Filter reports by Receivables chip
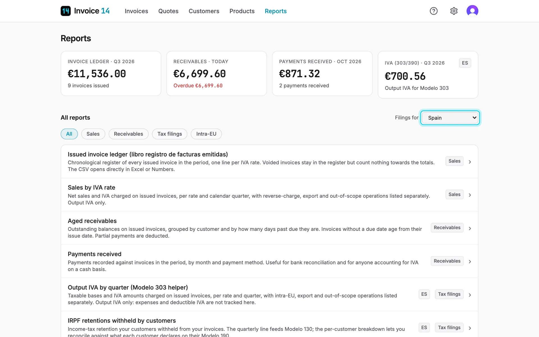The width and height of the screenshot is (539, 337). pyautogui.click(x=129, y=134)
